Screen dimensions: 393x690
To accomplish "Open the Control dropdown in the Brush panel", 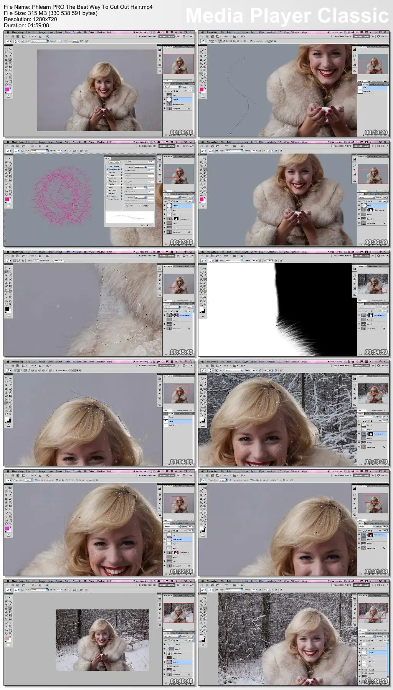I will 141,167.
